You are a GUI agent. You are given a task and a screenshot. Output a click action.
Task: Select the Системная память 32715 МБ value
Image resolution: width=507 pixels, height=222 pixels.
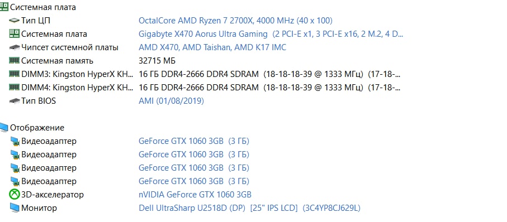(157, 61)
